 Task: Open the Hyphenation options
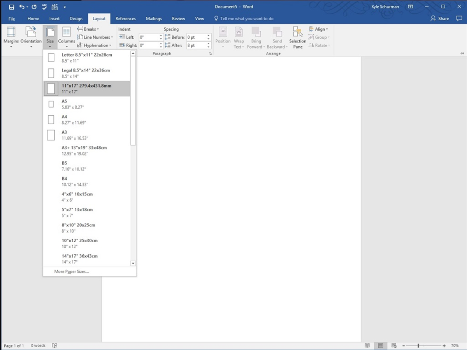(95, 45)
